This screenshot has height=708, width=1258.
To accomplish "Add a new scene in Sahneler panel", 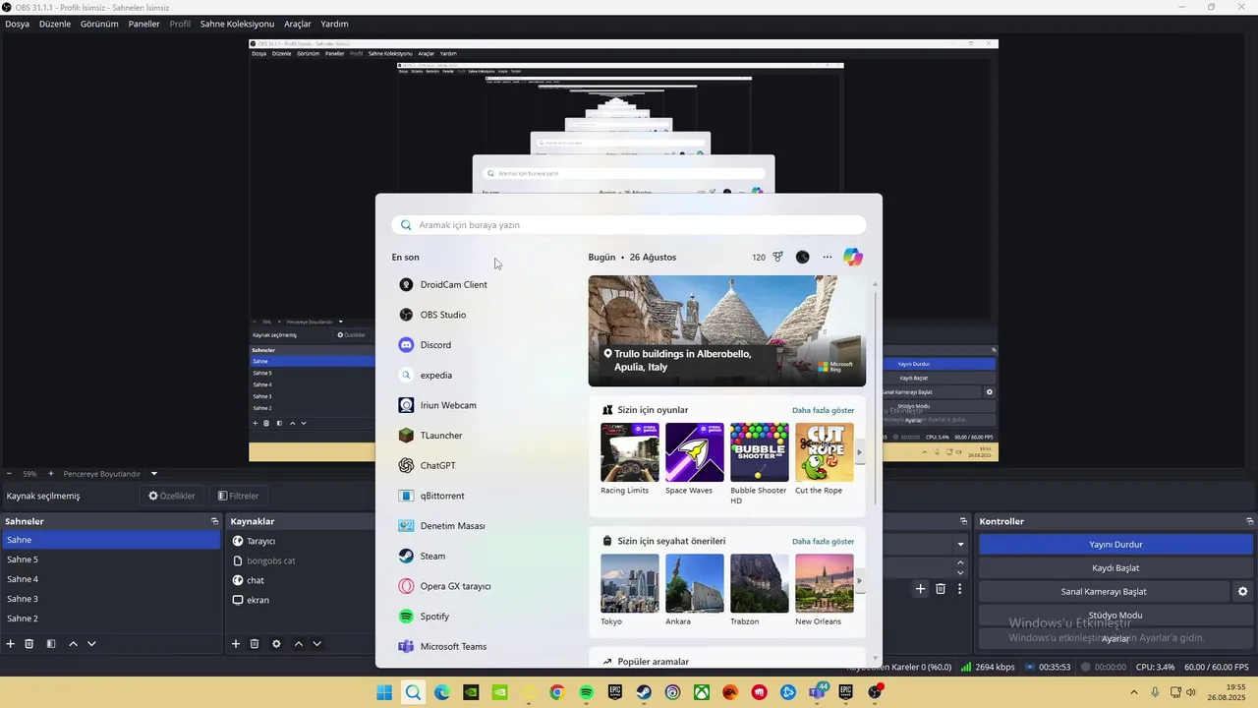I will coord(11,644).
